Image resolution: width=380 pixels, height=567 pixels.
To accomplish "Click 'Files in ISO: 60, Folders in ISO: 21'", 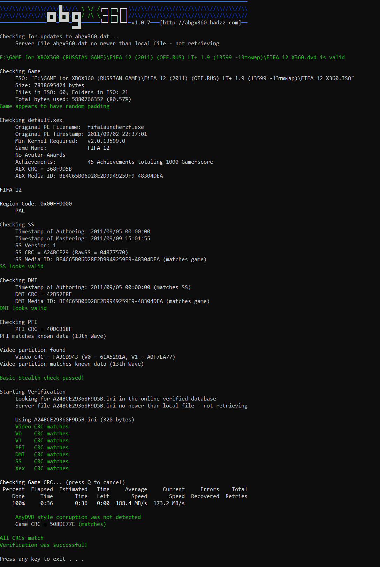I will [x=72, y=92].
